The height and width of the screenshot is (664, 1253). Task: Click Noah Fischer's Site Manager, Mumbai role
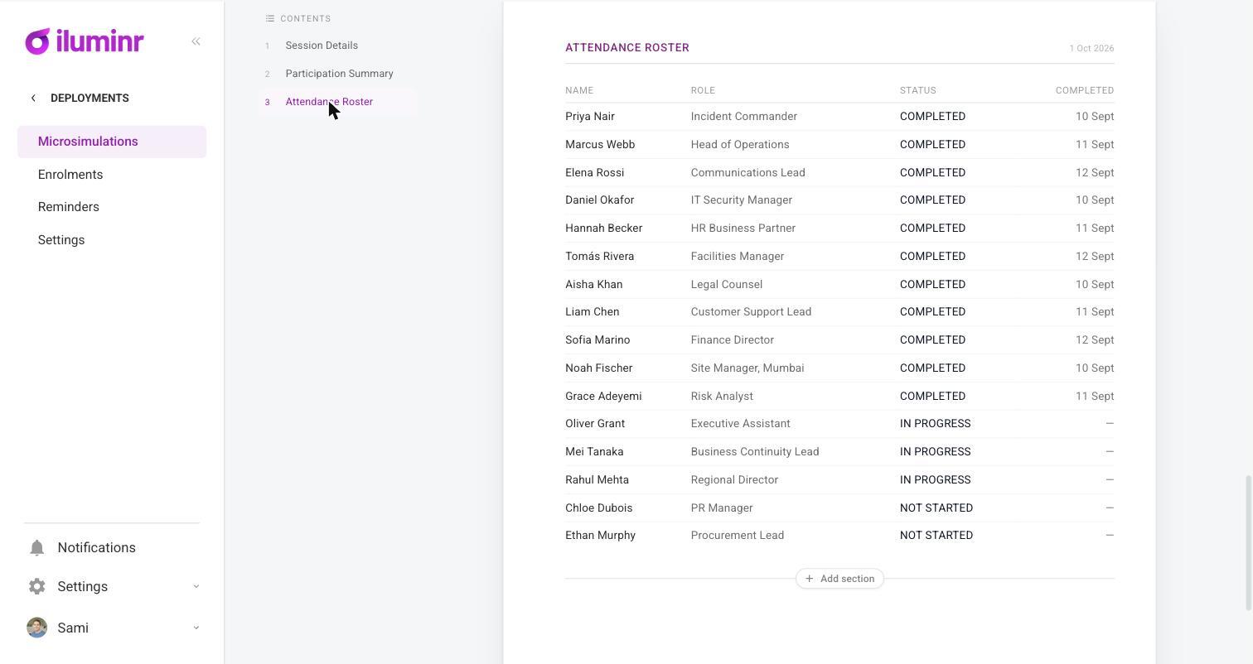click(x=747, y=368)
